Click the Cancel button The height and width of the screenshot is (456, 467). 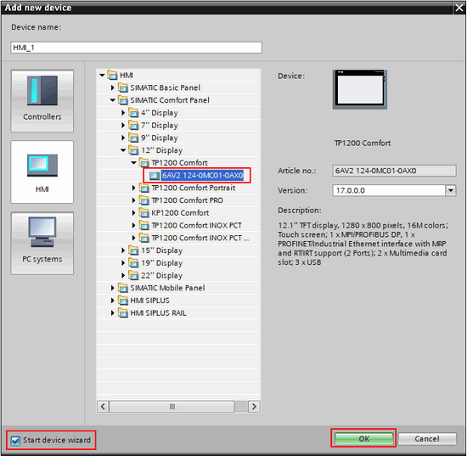pyautogui.click(x=427, y=439)
